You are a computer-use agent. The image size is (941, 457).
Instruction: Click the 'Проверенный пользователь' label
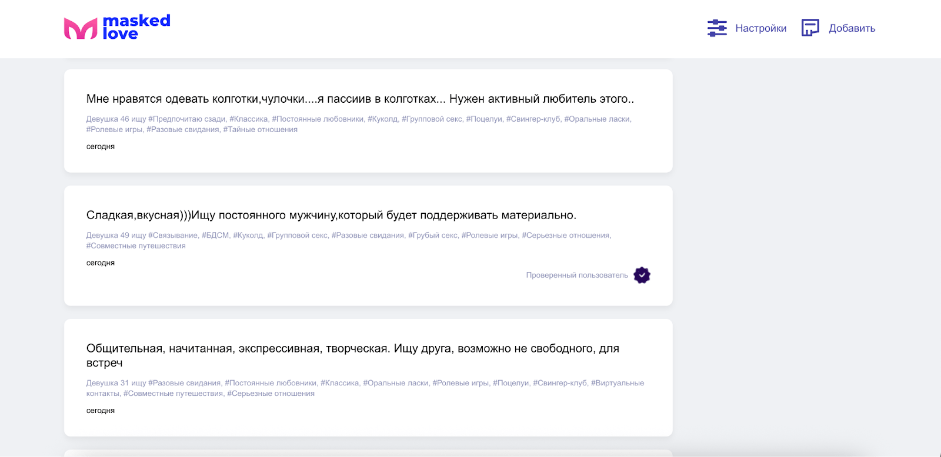[576, 275]
